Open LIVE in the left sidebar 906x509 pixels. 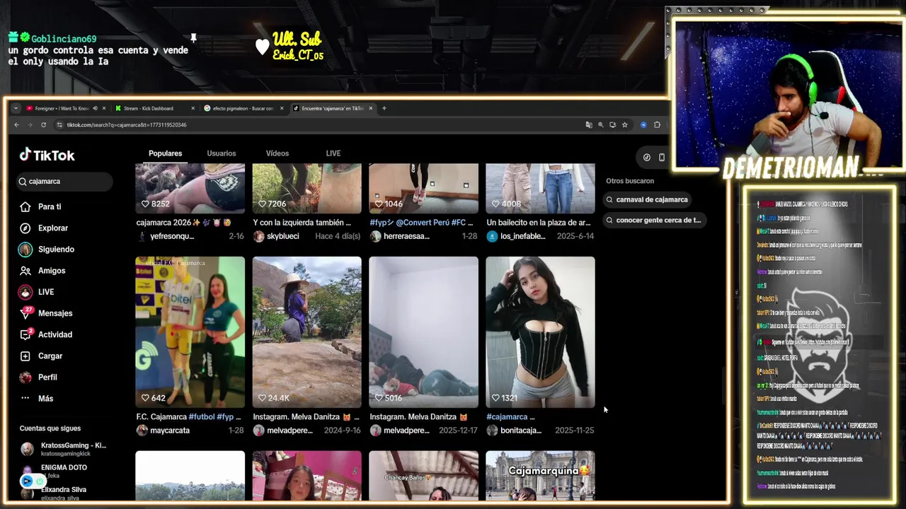coord(37,291)
